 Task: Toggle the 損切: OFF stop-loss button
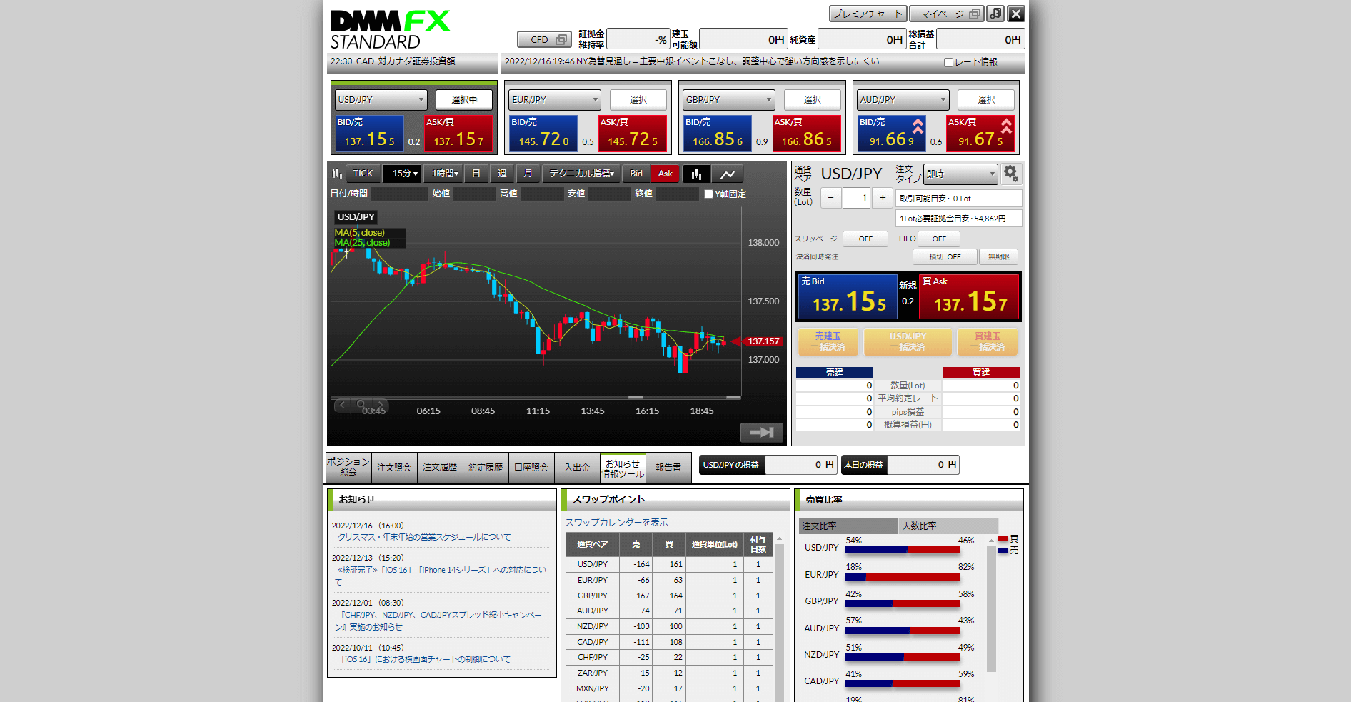945,256
